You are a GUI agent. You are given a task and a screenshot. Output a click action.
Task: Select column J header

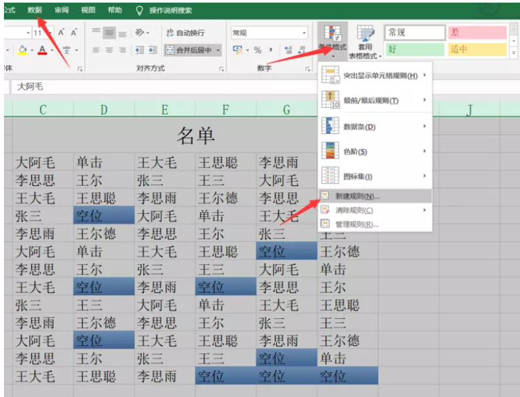click(469, 110)
